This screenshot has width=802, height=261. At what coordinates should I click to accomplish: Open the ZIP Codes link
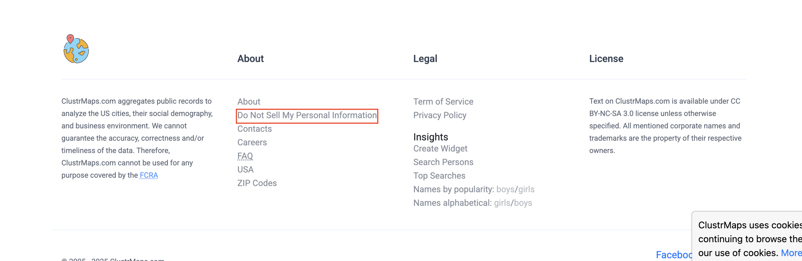[x=257, y=183]
